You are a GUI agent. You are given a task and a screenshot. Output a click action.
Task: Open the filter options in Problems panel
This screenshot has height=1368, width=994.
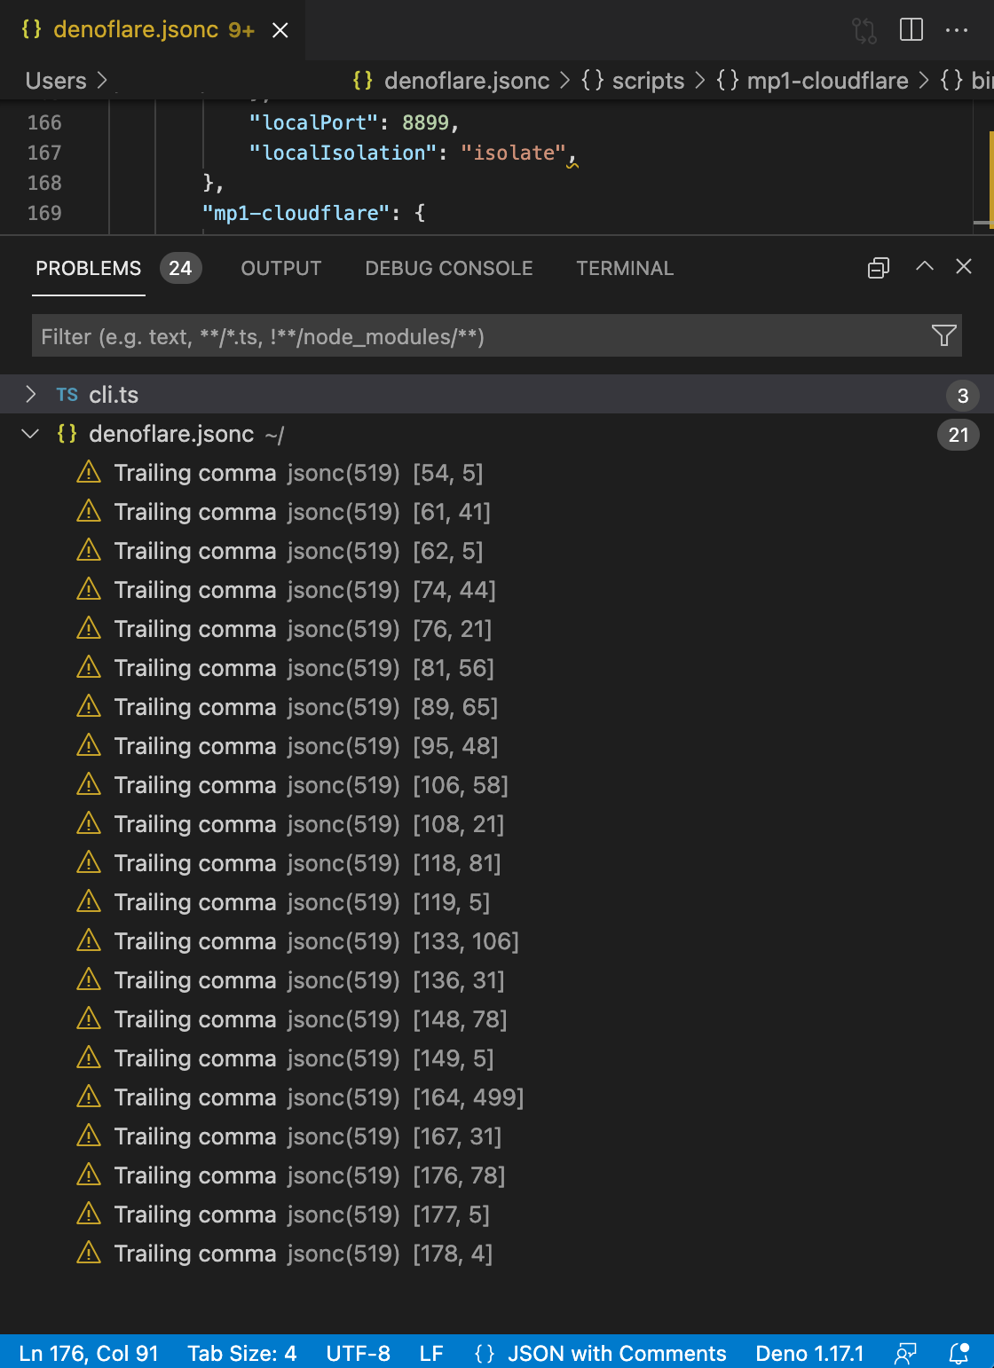943,336
